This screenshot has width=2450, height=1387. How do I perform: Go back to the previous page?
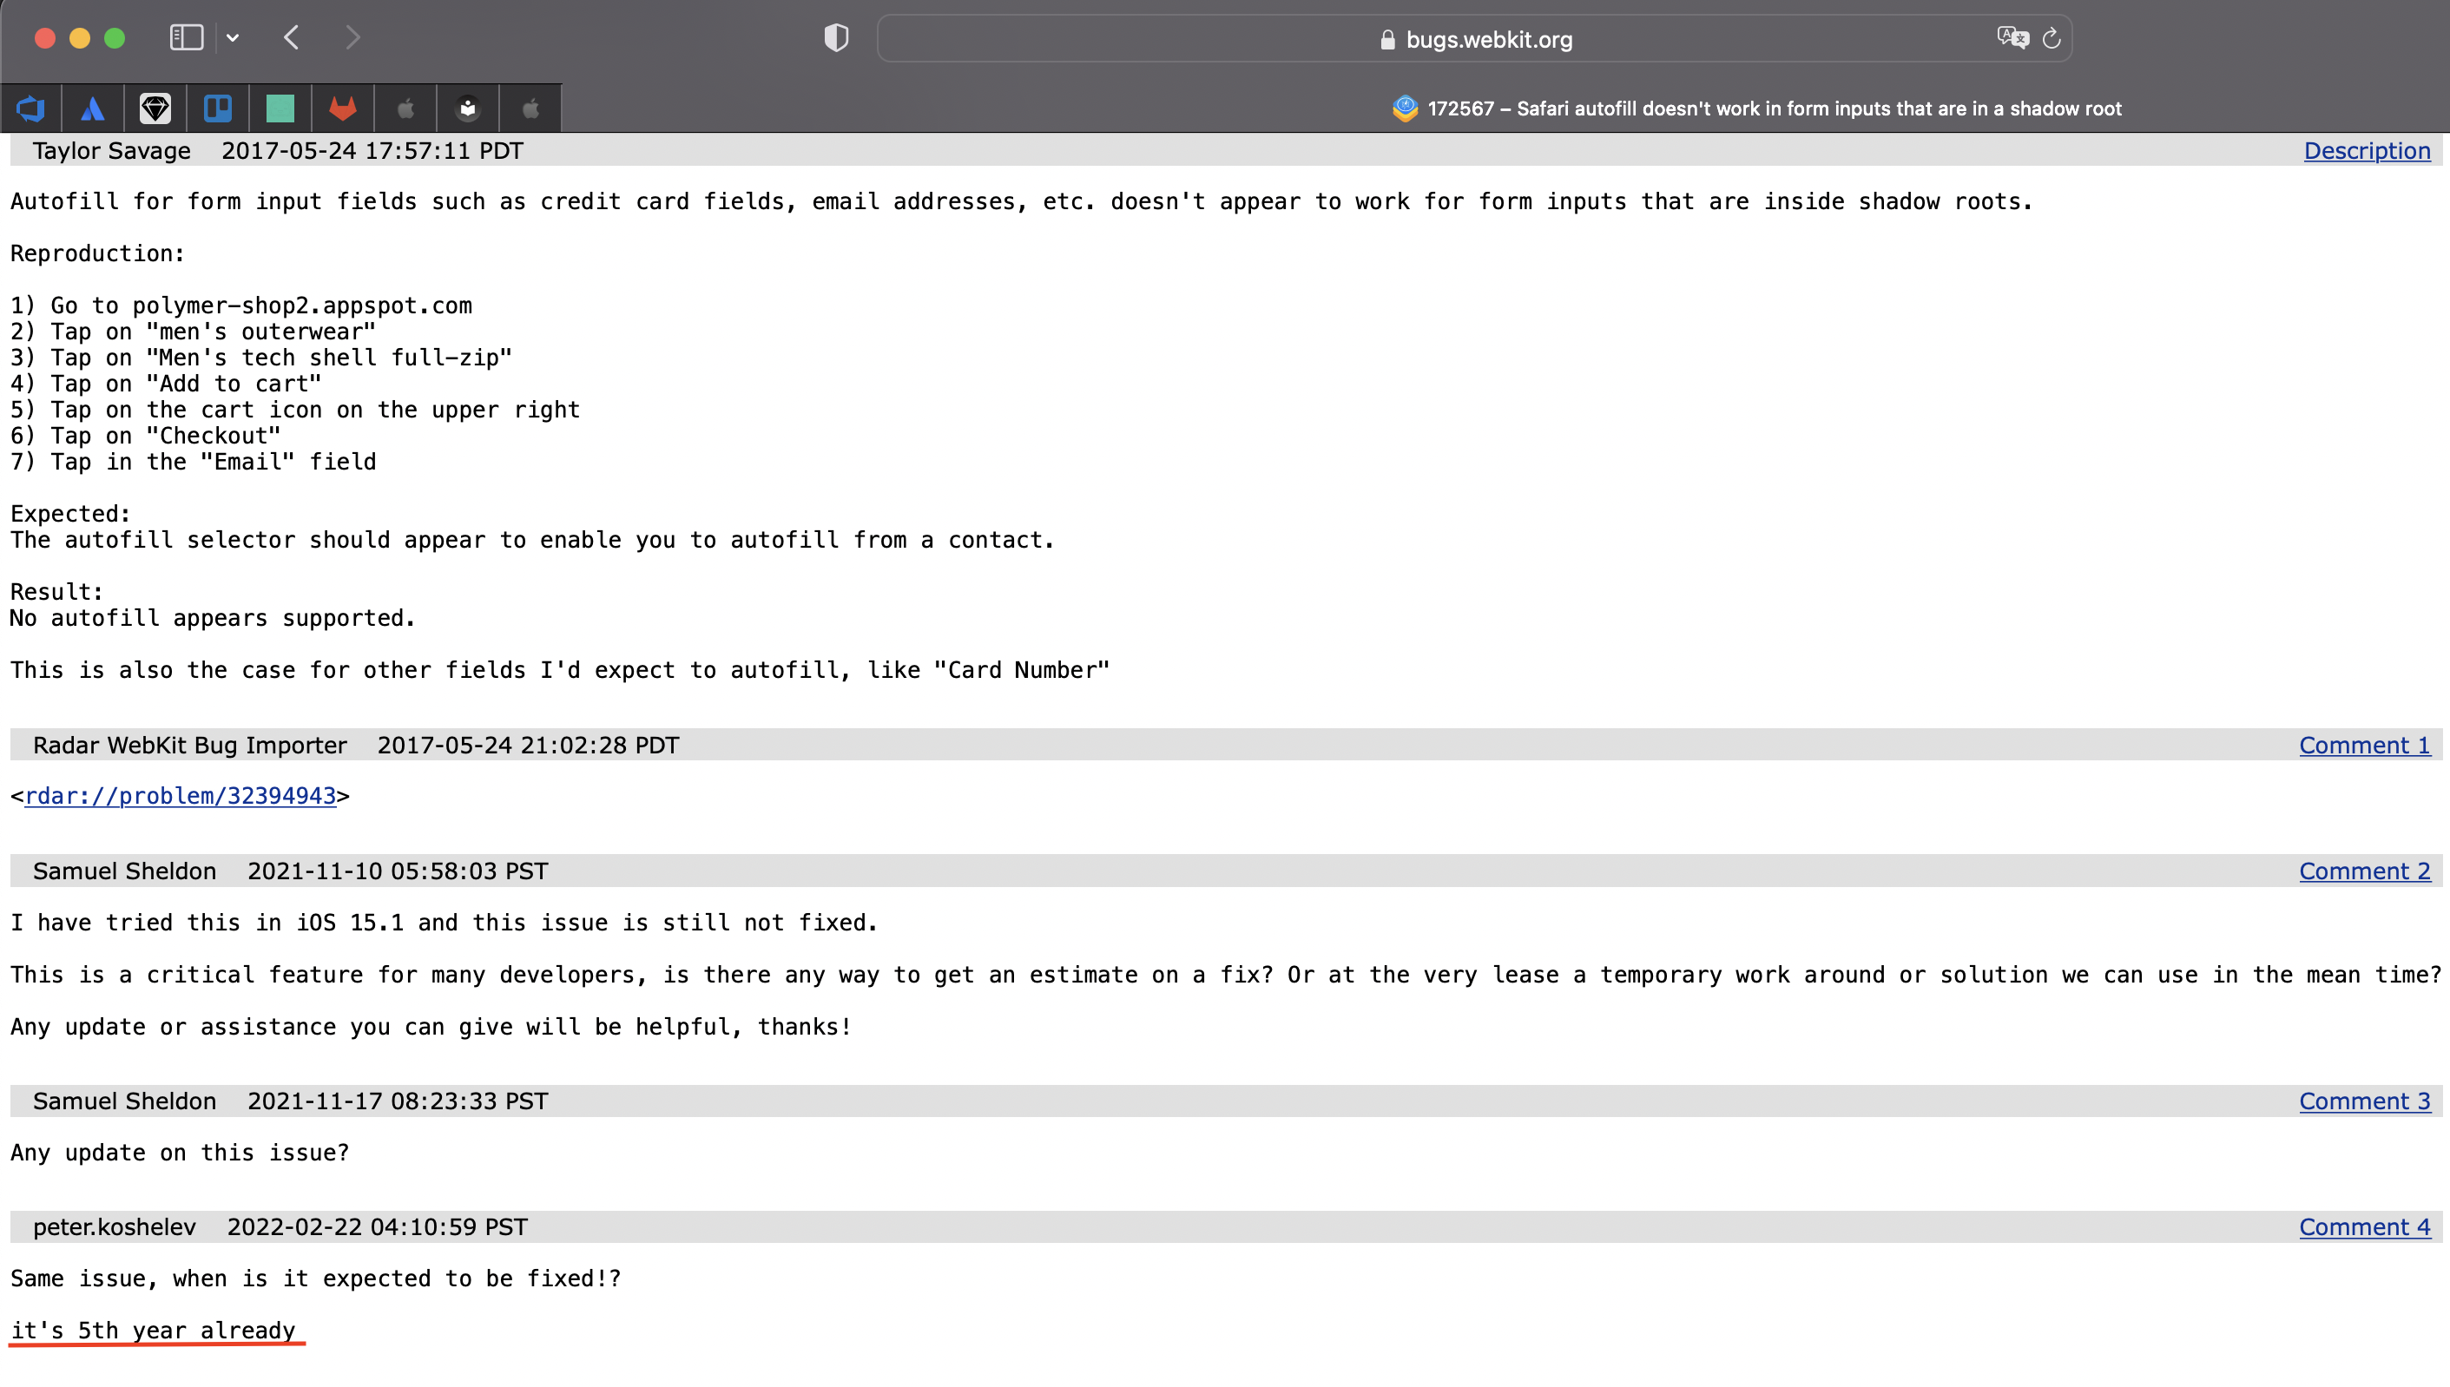293,38
